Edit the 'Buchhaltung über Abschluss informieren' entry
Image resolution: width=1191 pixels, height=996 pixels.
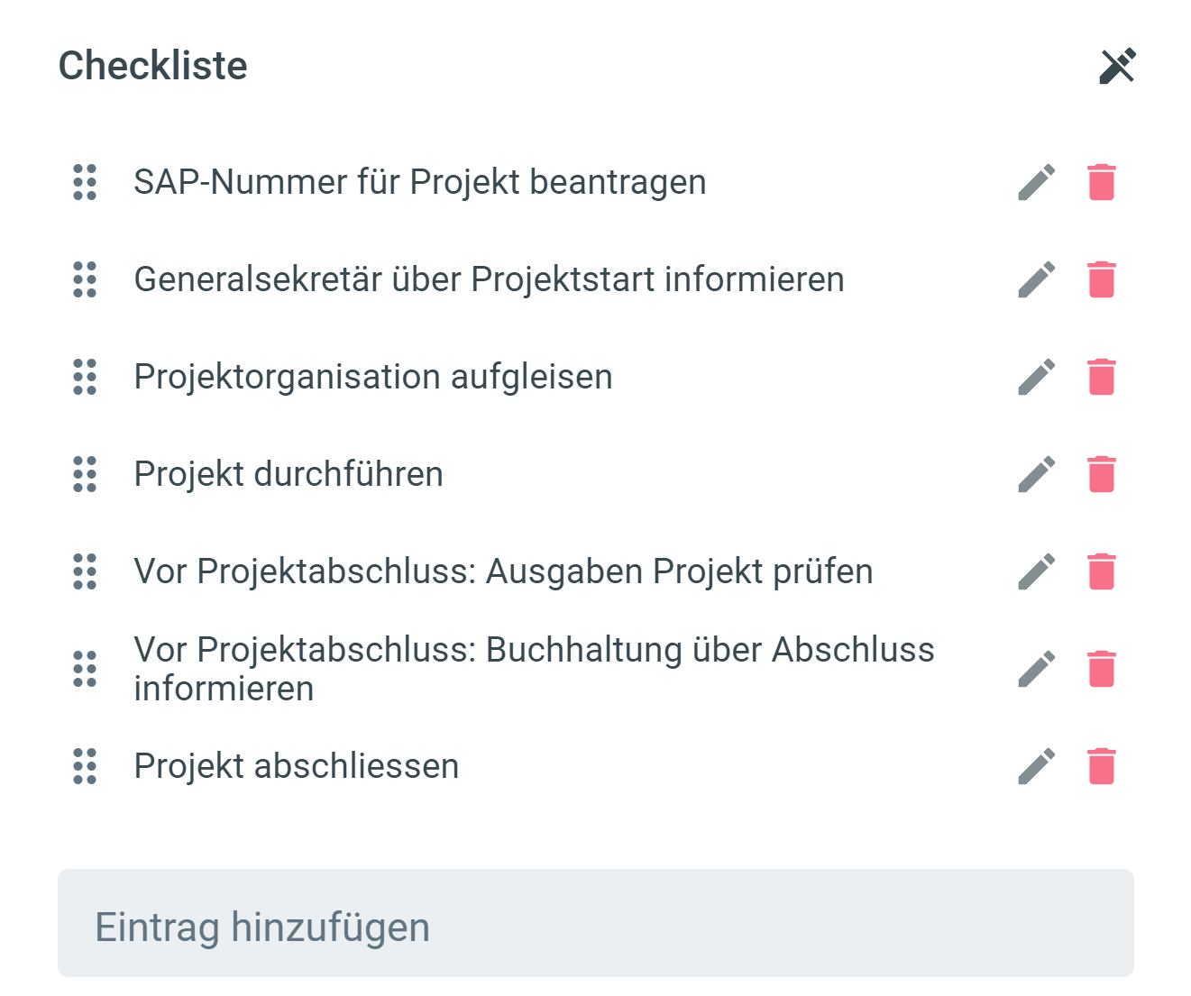click(1037, 669)
